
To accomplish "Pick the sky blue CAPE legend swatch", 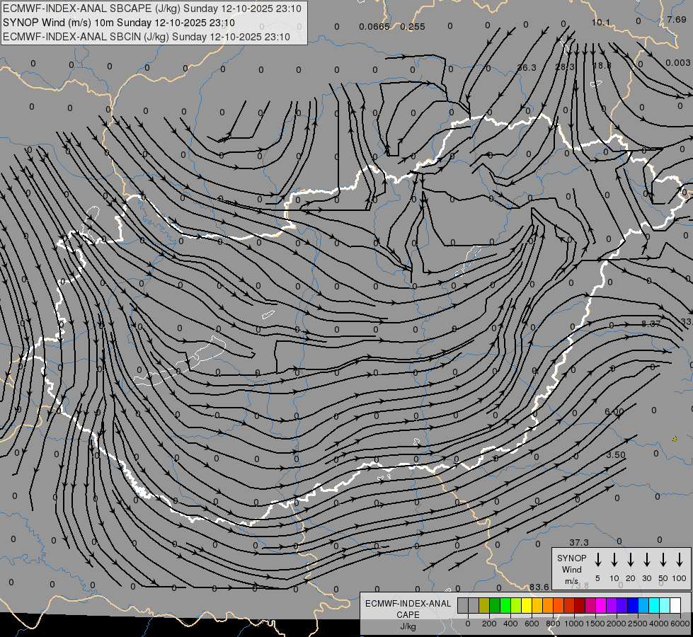I will 643,605.
